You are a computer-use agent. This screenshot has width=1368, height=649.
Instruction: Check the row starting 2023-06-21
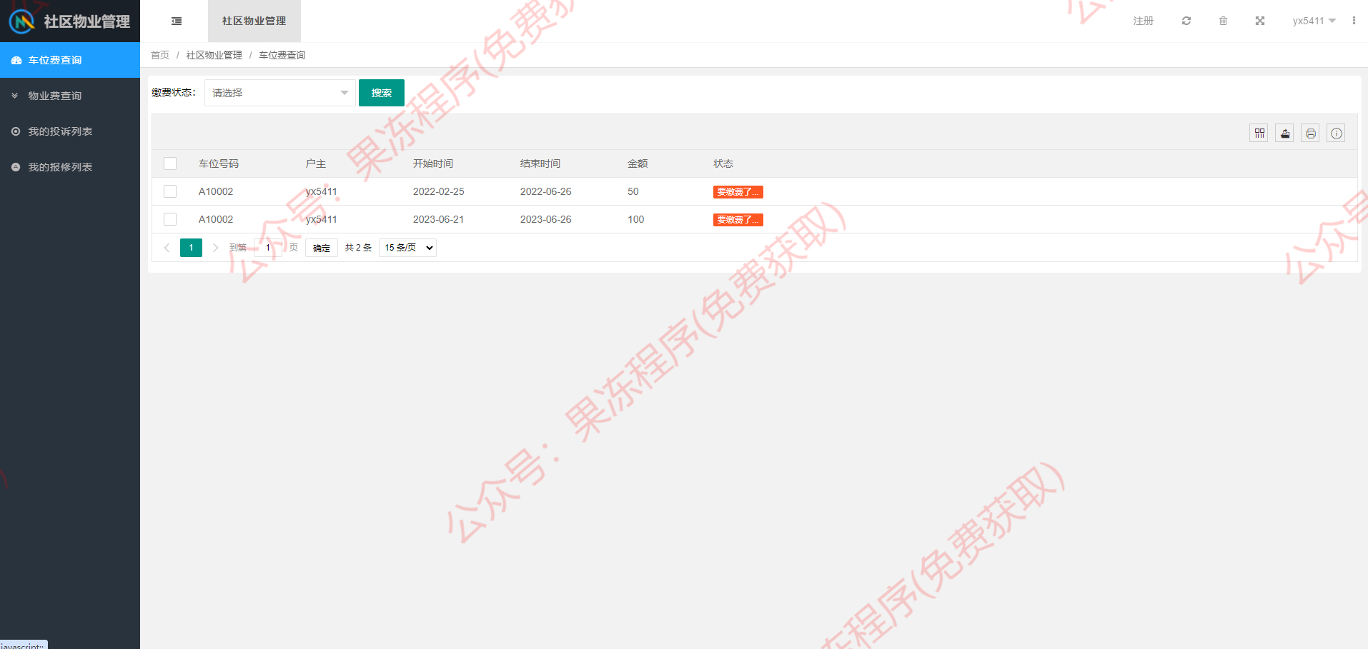[x=170, y=219]
